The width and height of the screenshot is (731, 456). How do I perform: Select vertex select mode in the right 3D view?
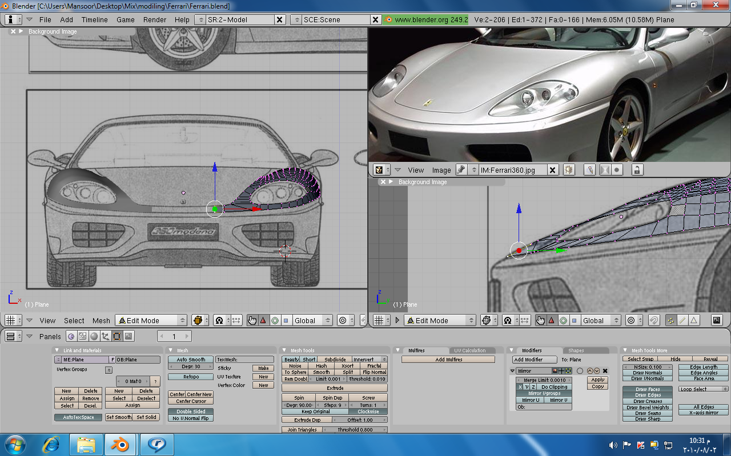click(670, 320)
